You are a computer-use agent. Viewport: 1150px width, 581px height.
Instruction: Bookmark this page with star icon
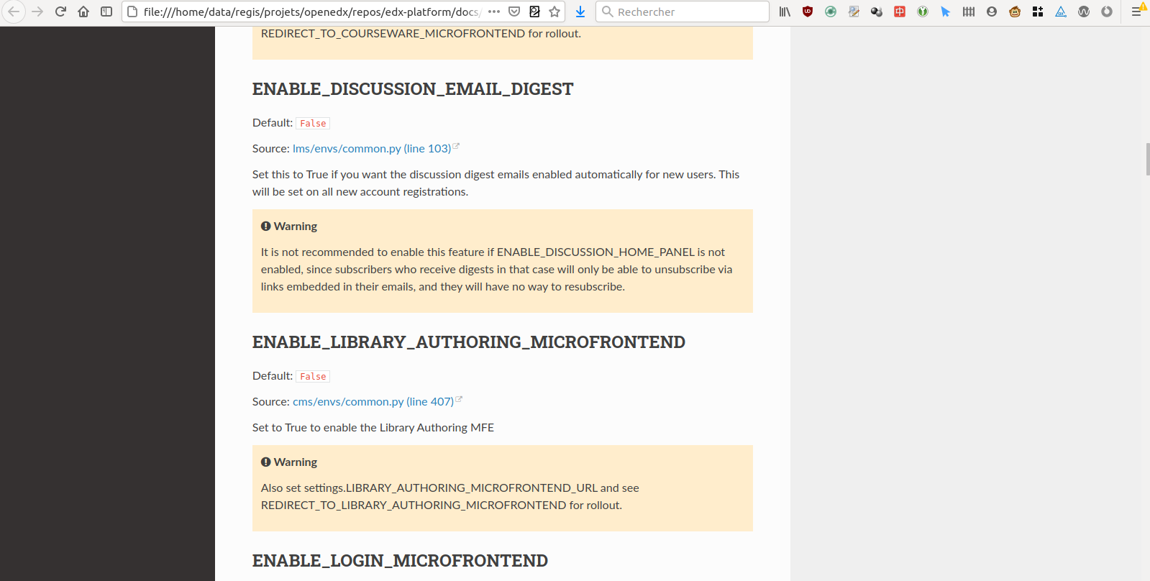[555, 12]
